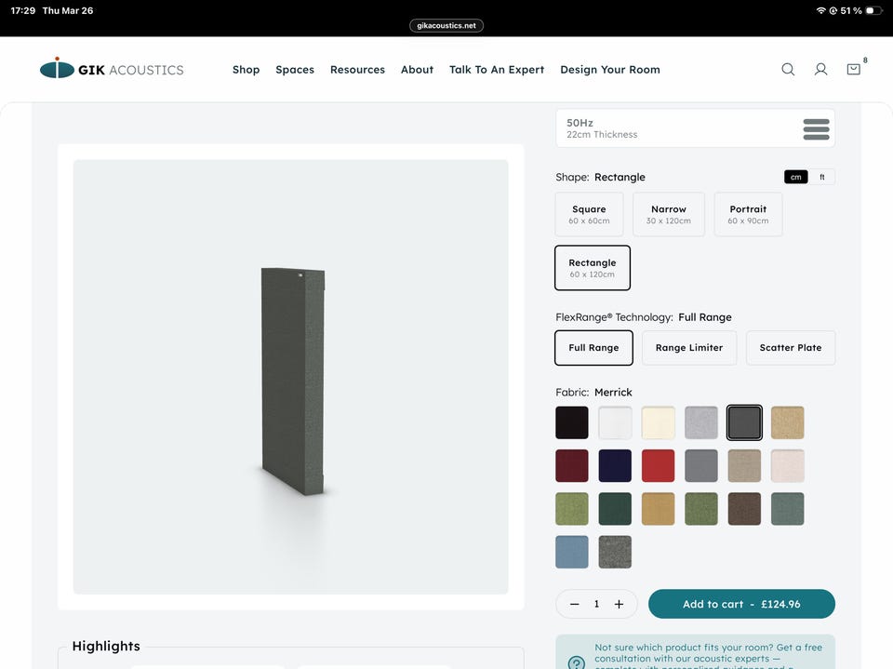
Task: Pick the light olive green swatch
Action: pyautogui.click(x=572, y=509)
